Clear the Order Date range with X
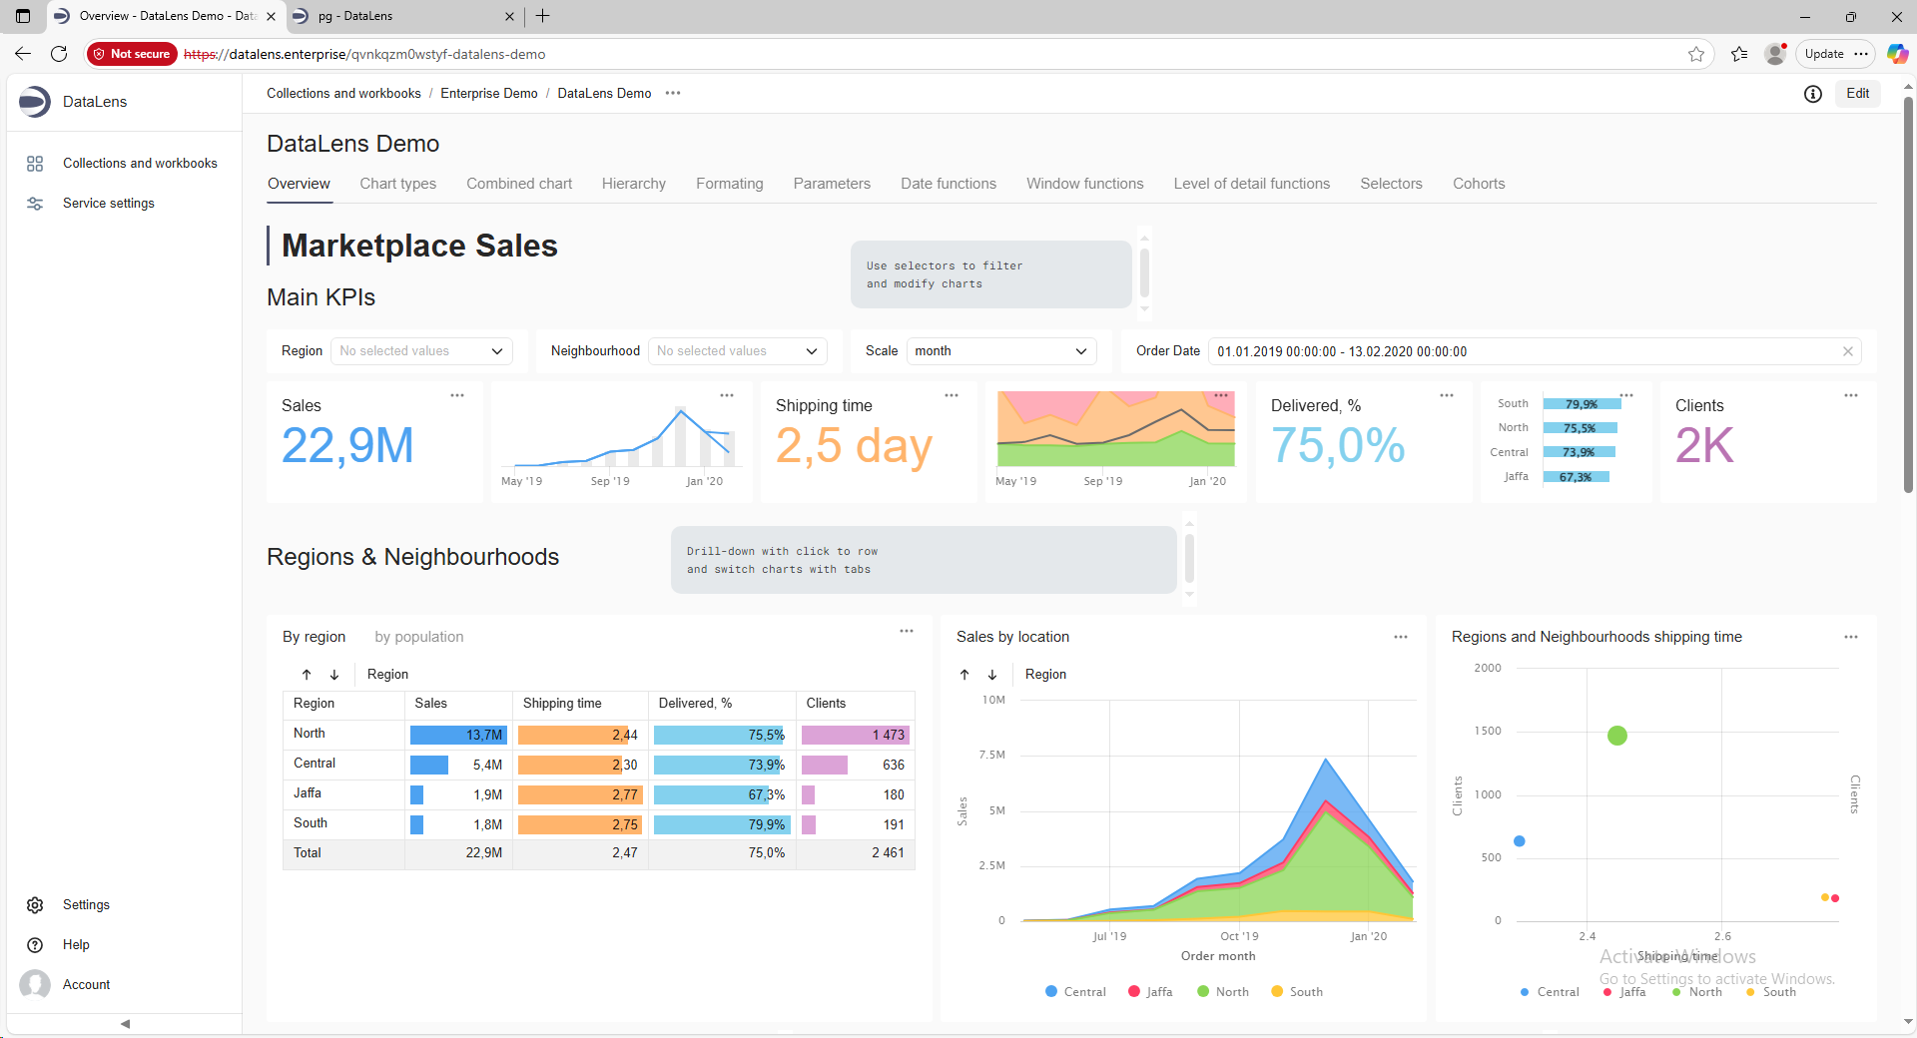Image resolution: width=1917 pixels, height=1038 pixels. [1848, 351]
